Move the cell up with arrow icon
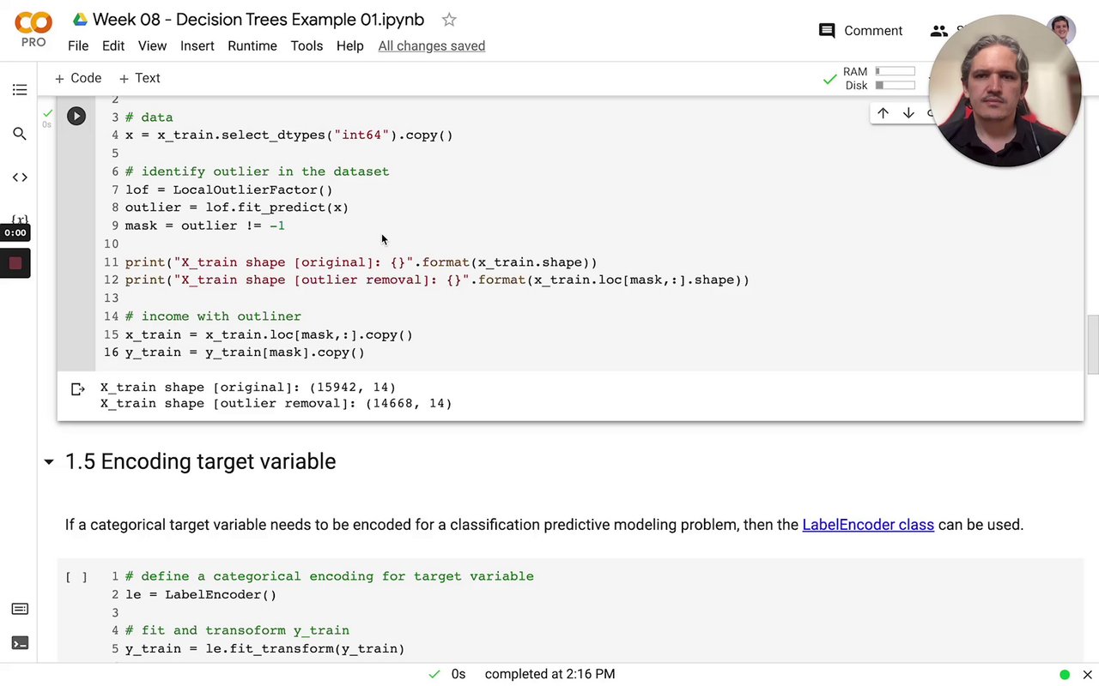This screenshot has width=1099, height=686. 883,113
